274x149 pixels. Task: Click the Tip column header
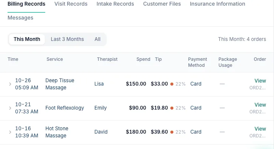158,59
